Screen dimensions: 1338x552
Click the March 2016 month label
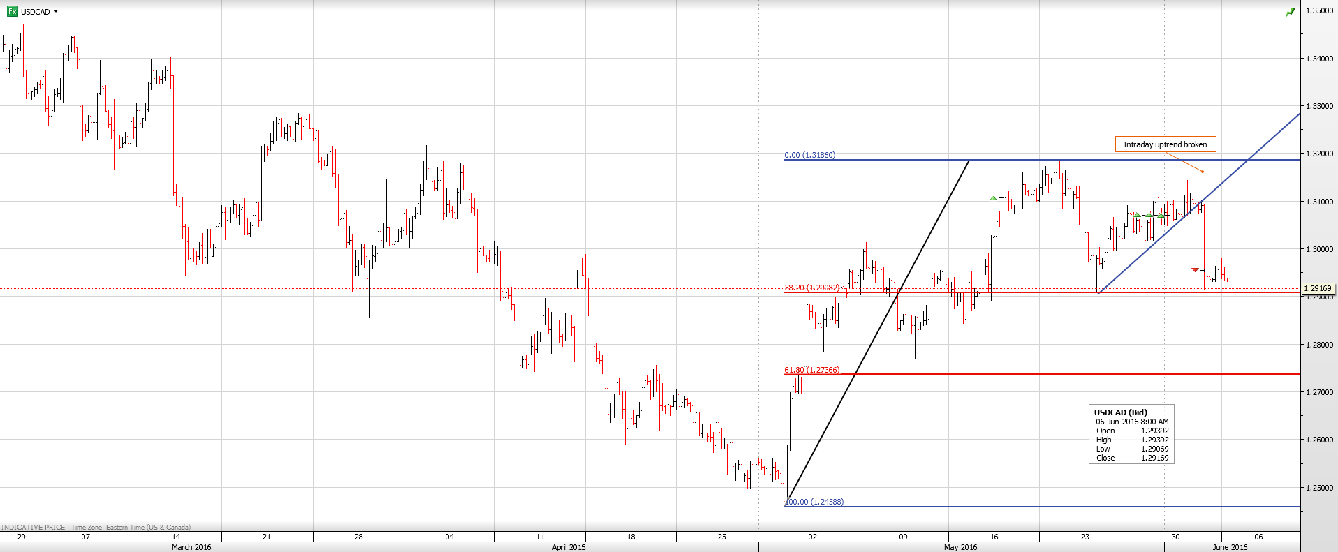(x=191, y=547)
